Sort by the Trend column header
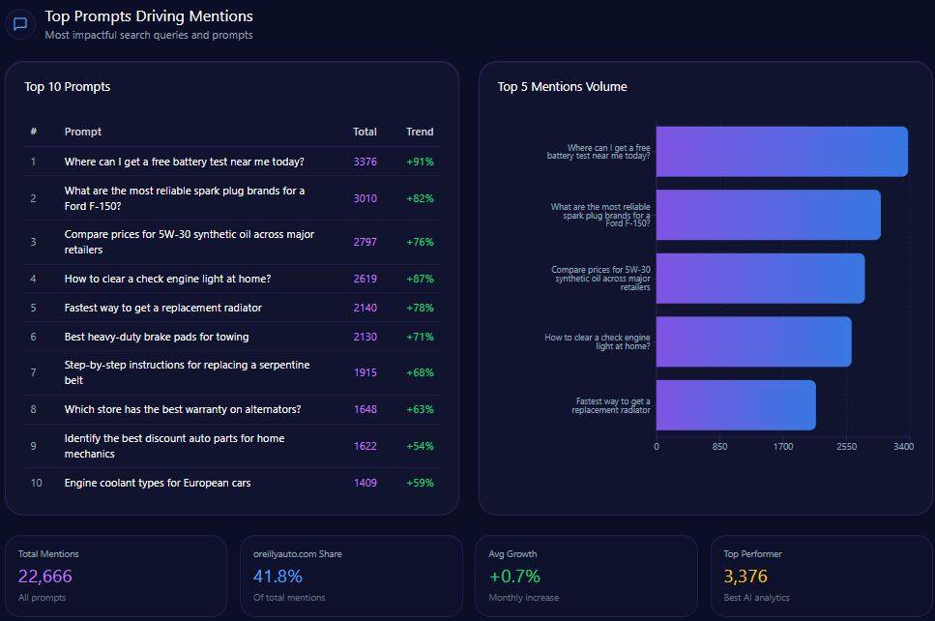This screenshot has width=935, height=621. pyautogui.click(x=420, y=132)
